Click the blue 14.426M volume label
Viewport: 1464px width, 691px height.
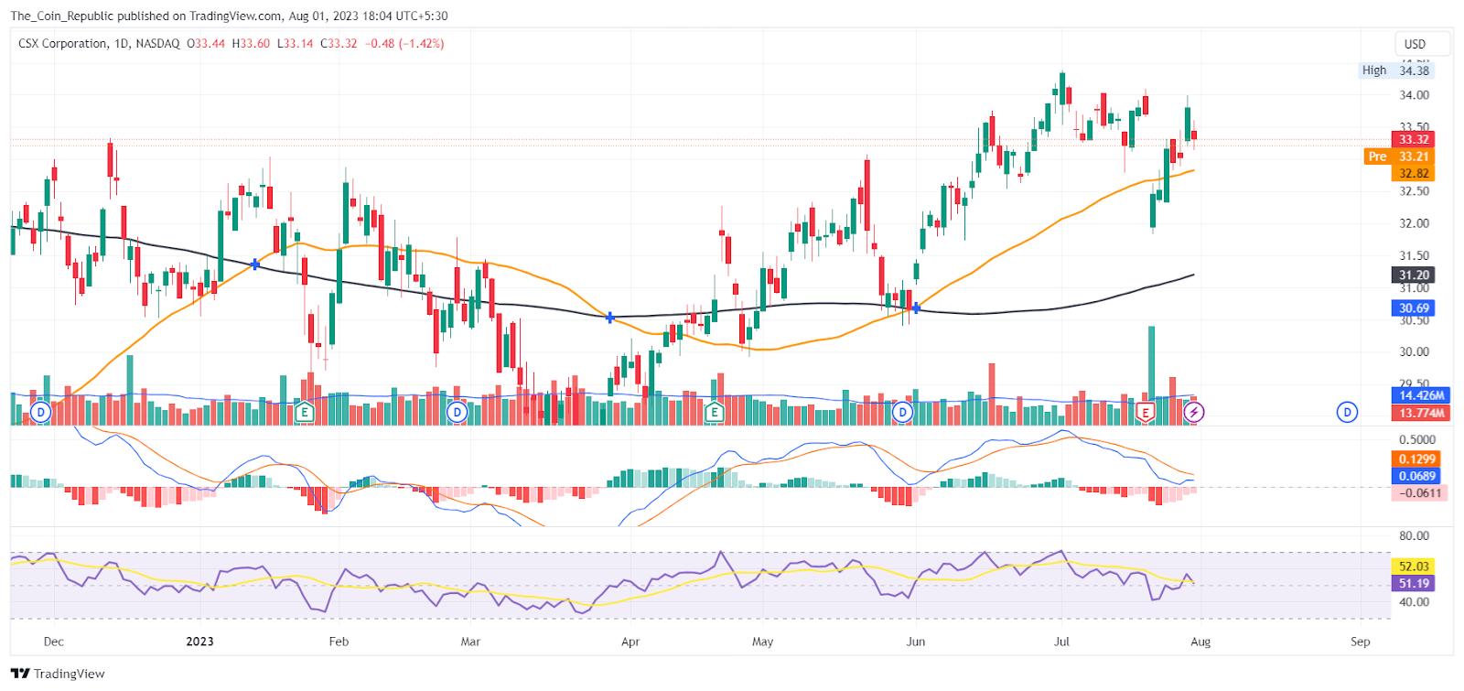point(1422,395)
